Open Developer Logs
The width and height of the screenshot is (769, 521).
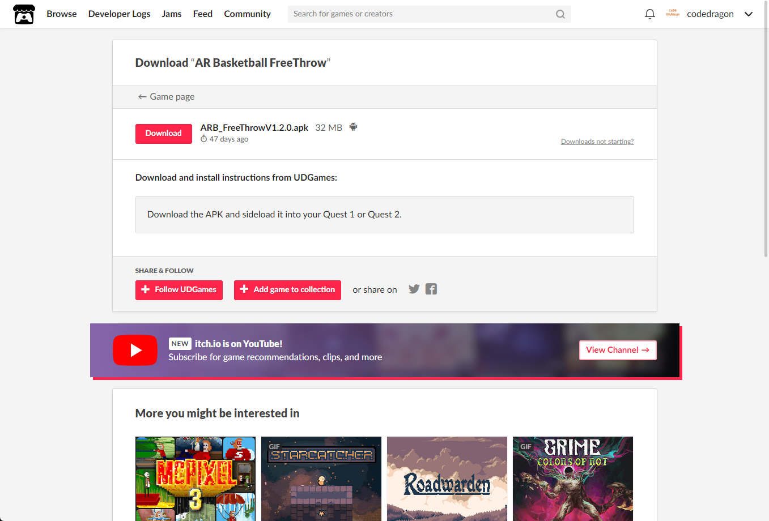tap(120, 14)
